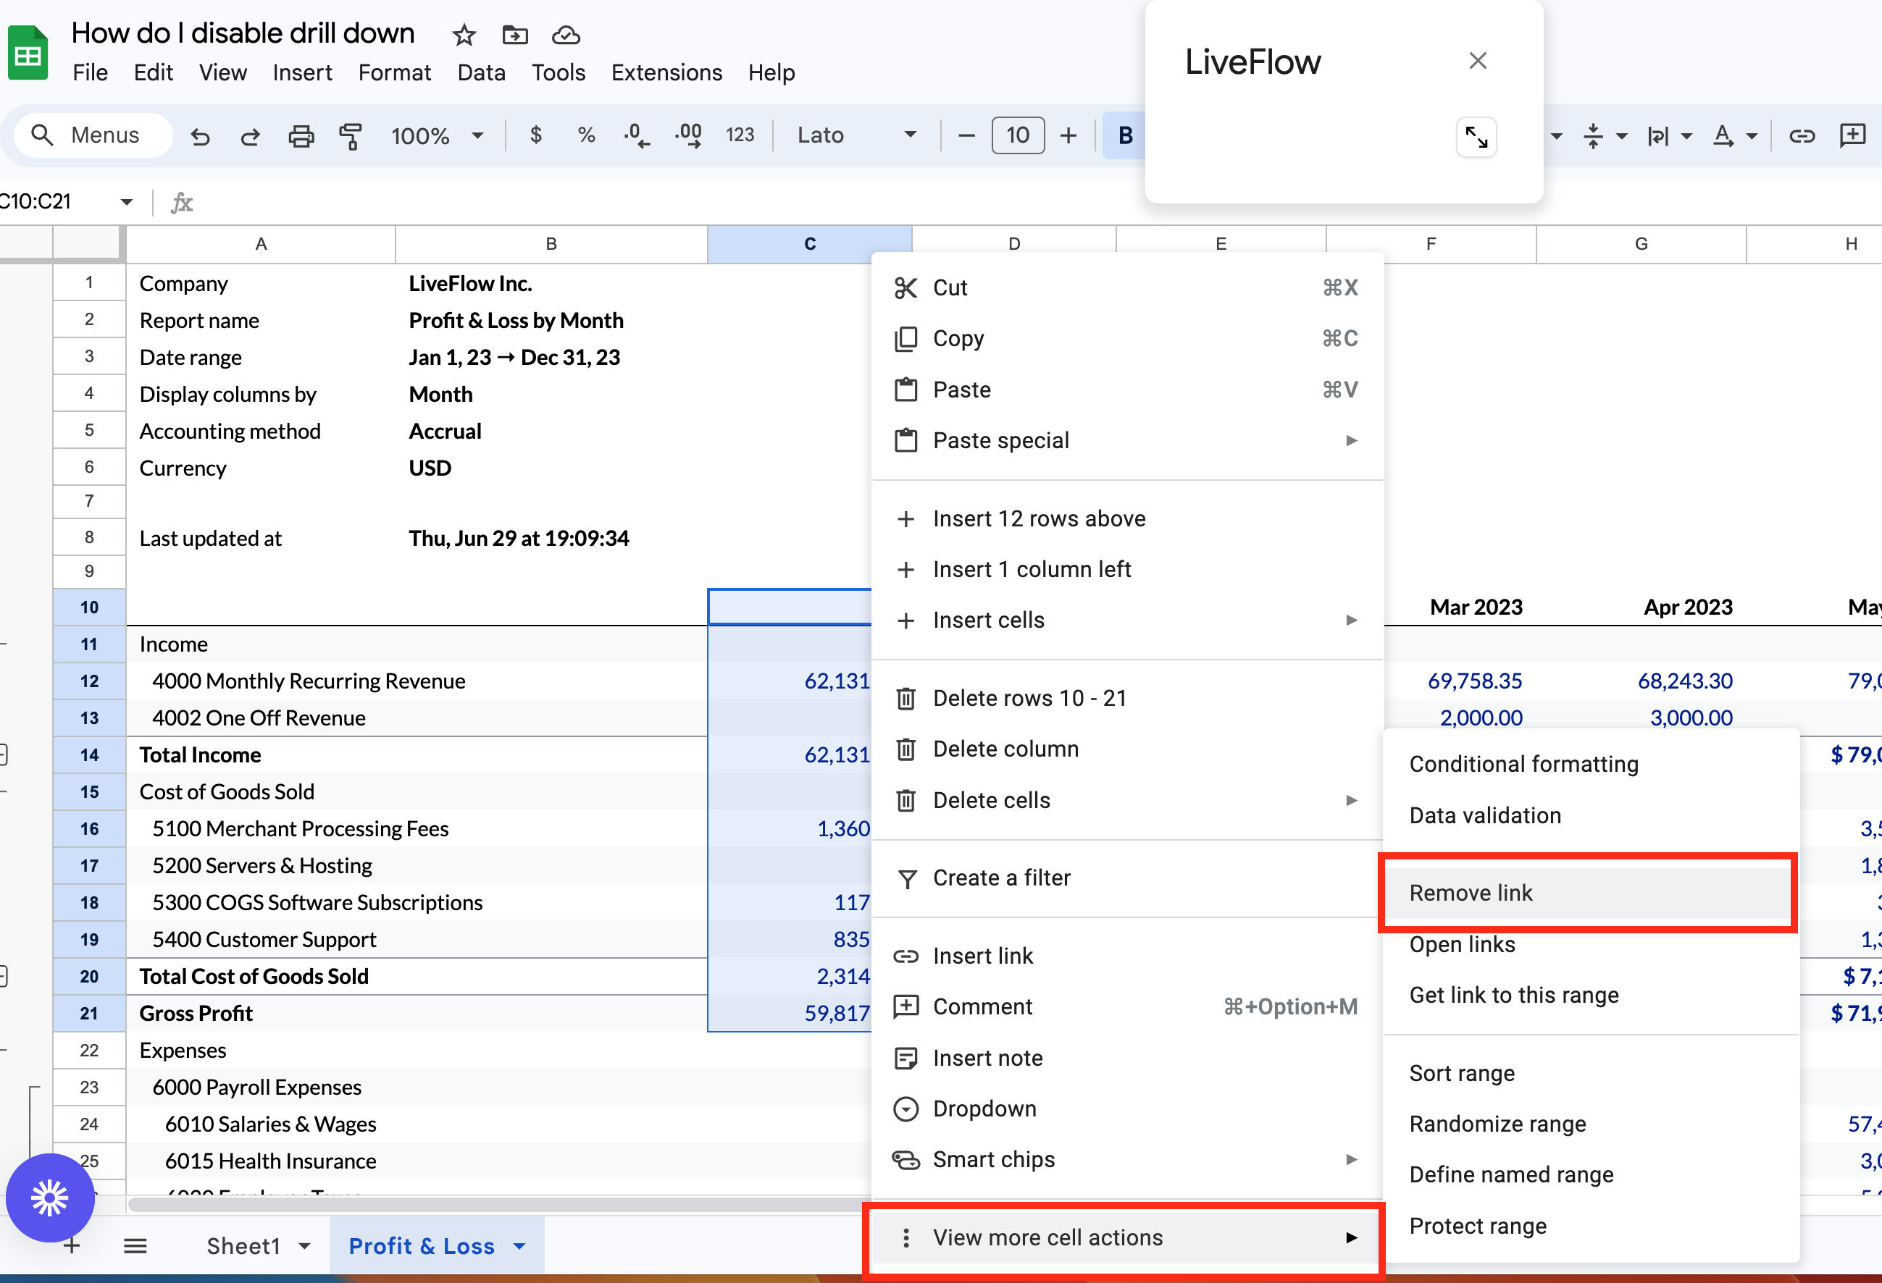Expand the LiveFlow panel
Viewport: 1882px width, 1283px height.
point(1476,138)
